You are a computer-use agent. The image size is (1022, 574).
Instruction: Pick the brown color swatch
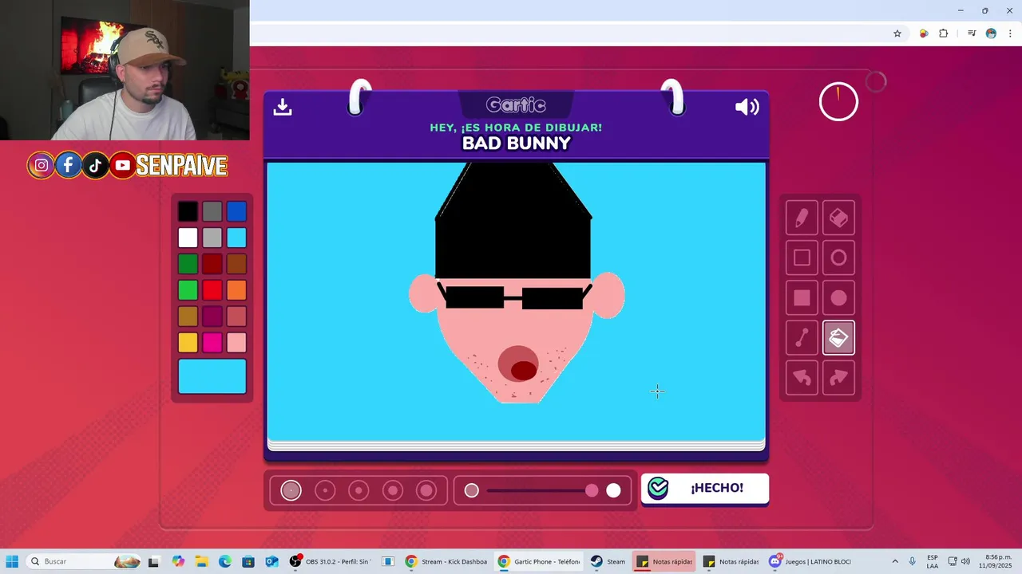(x=236, y=264)
